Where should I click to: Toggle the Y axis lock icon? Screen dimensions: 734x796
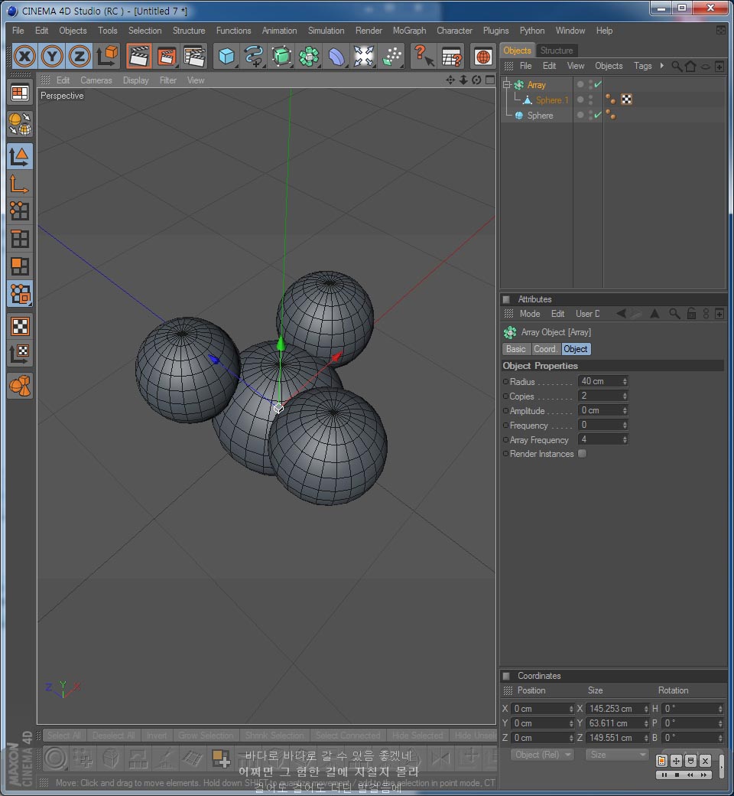click(52, 57)
